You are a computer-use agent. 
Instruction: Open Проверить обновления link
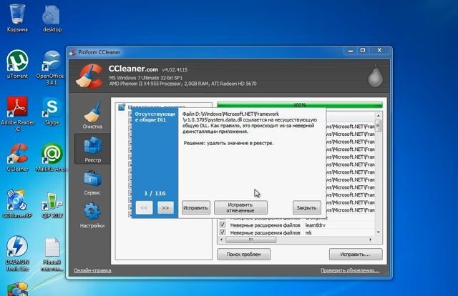pos(350,270)
